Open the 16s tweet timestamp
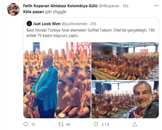This screenshot has height=130, width=162. click(x=125, y=6)
